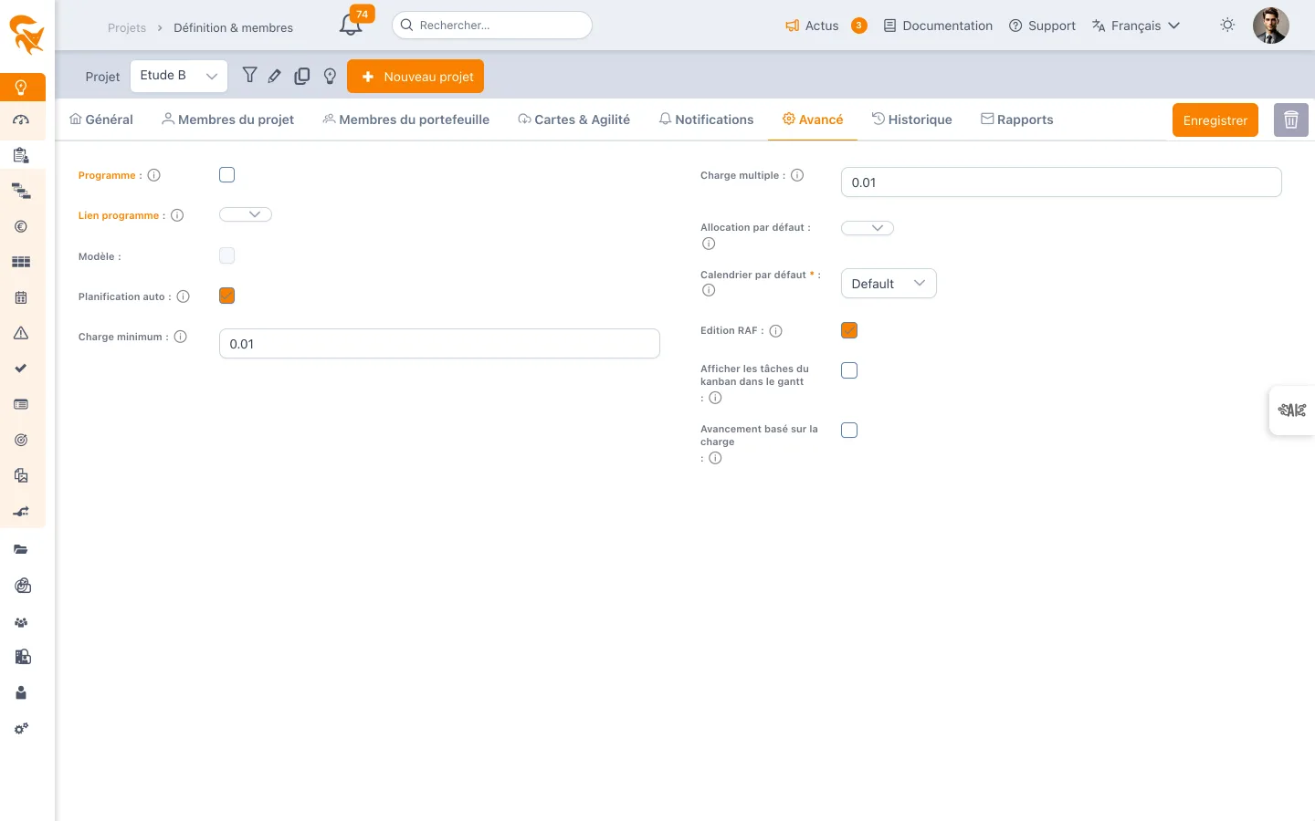Viewport: 1315px width, 821px height.
Task: Click the Enregistrer button
Action: (x=1215, y=120)
